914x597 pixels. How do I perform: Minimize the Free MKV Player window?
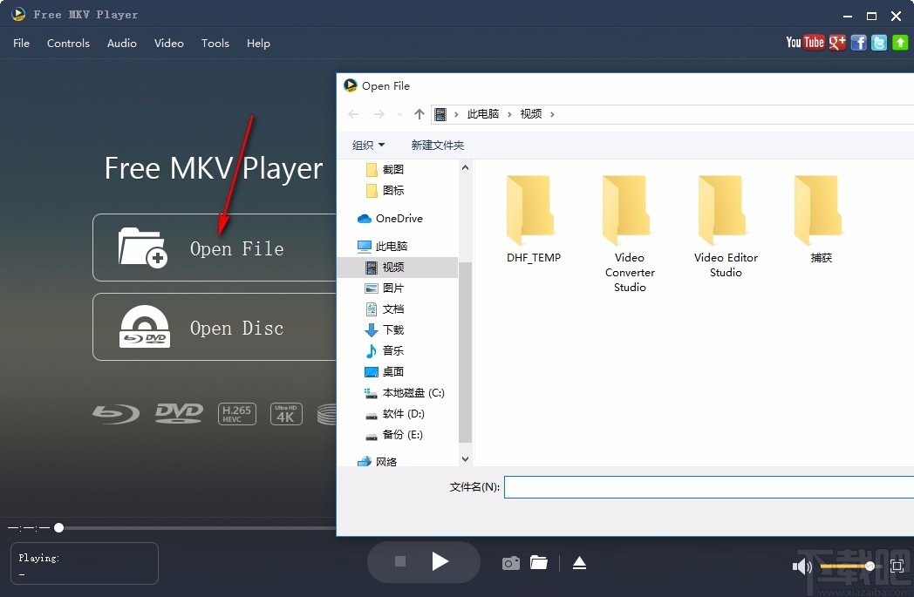[848, 17]
